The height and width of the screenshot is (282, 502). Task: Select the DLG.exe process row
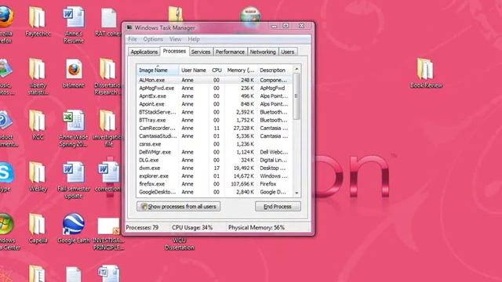point(214,160)
